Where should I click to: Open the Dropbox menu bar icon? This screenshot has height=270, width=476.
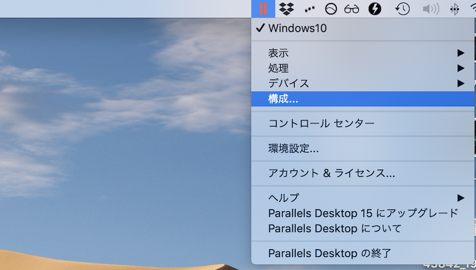click(286, 8)
